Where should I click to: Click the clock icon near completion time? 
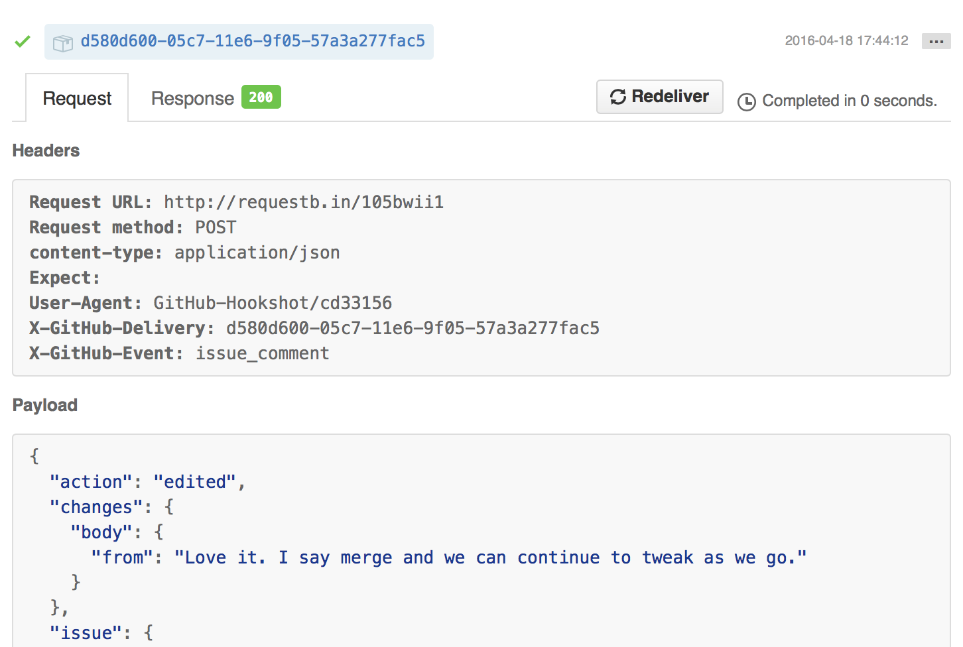coord(747,101)
